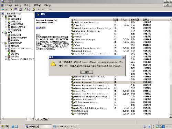The image size is (172, 129).
Task: Open the 文件(F) menu
Action: pyautogui.click(x=8, y=5)
